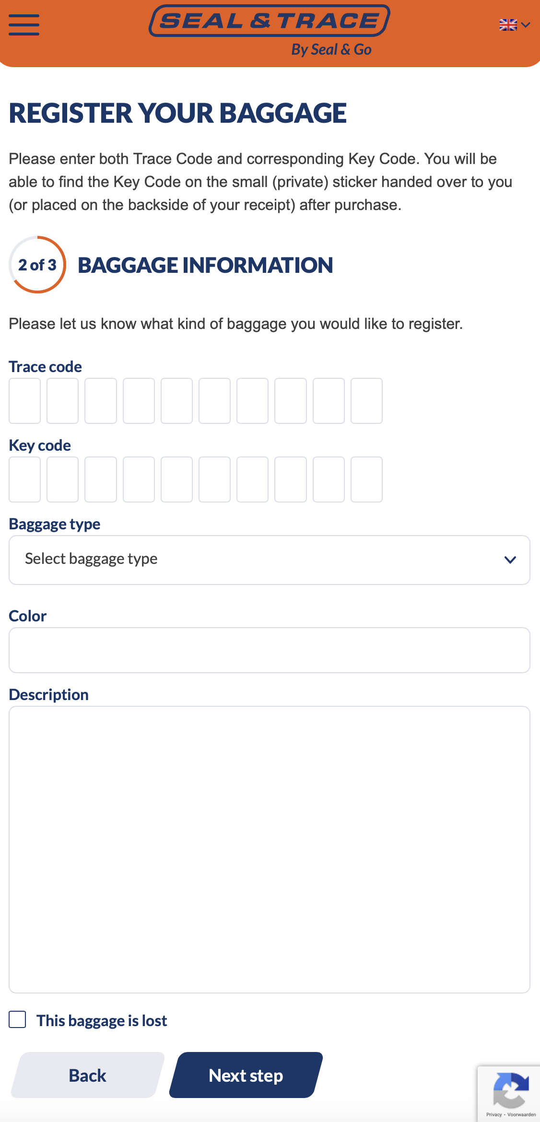Expand the language selector chevron
Screen dimensions: 540x1122
526,25
